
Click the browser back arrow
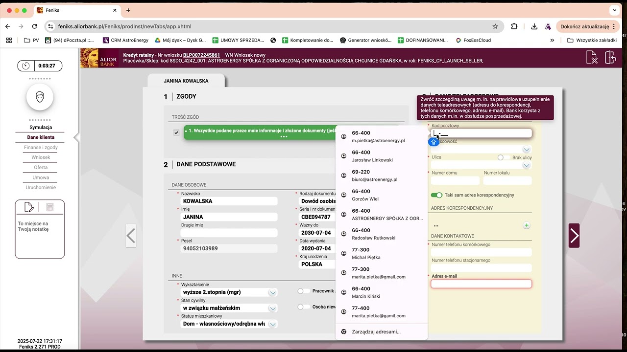[7, 26]
